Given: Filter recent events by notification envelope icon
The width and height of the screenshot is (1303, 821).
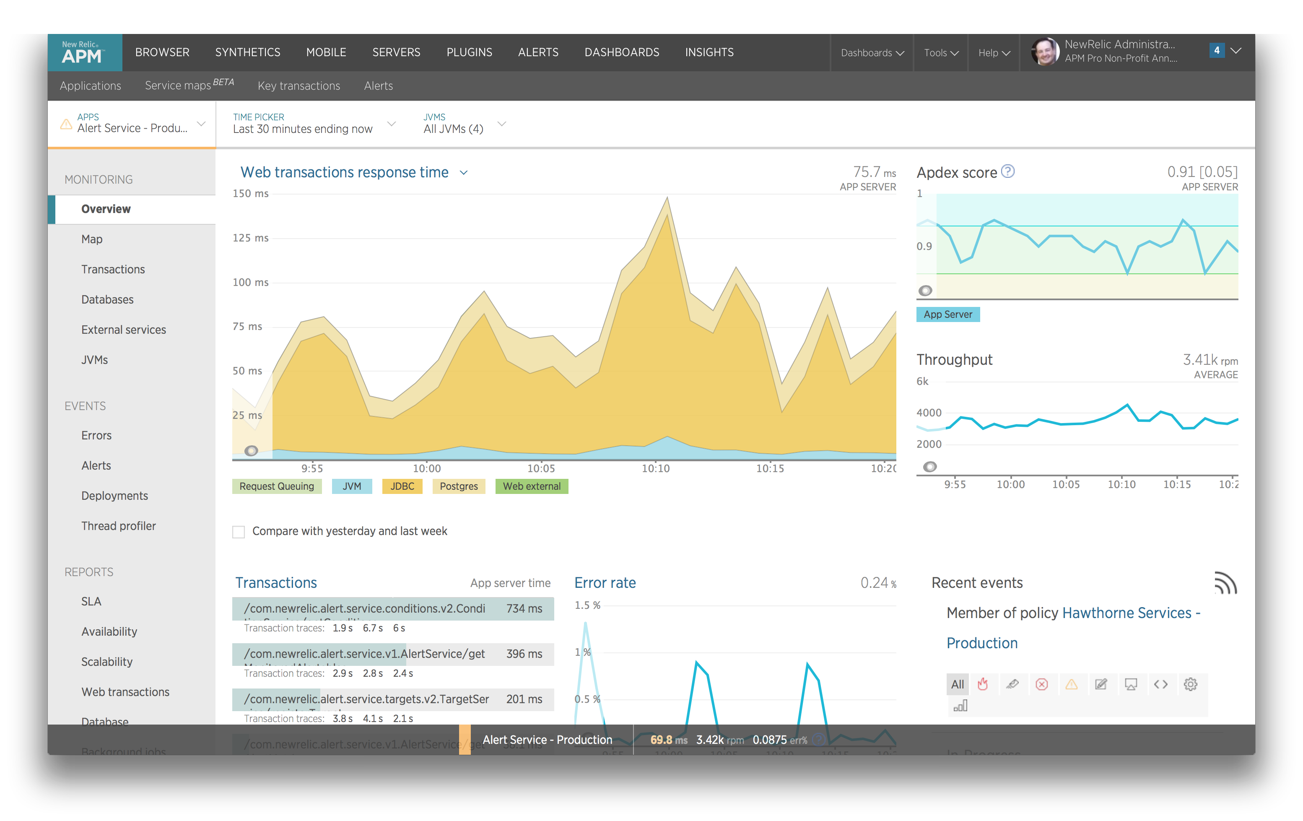Looking at the screenshot, I should (1012, 684).
